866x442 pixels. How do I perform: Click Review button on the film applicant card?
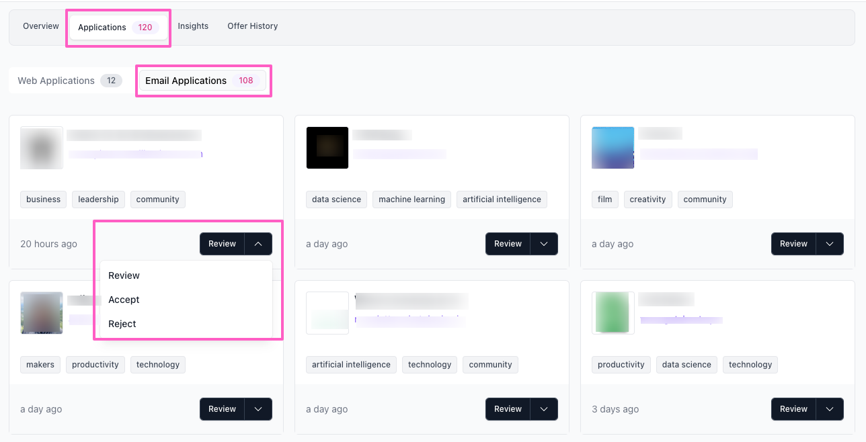793,244
